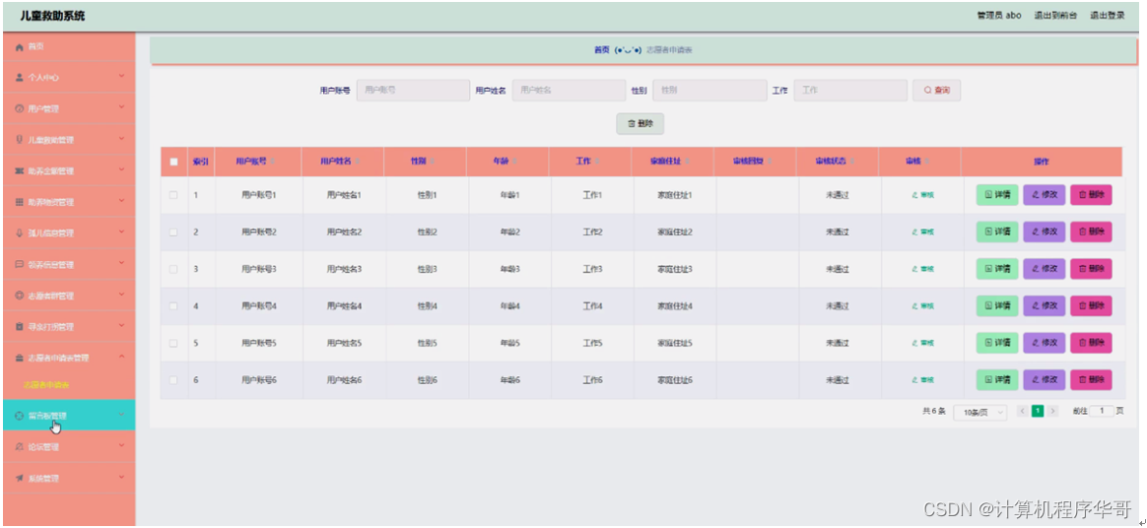
Task: Expand 用户管理 with its chevron
Action: point(121,108)
